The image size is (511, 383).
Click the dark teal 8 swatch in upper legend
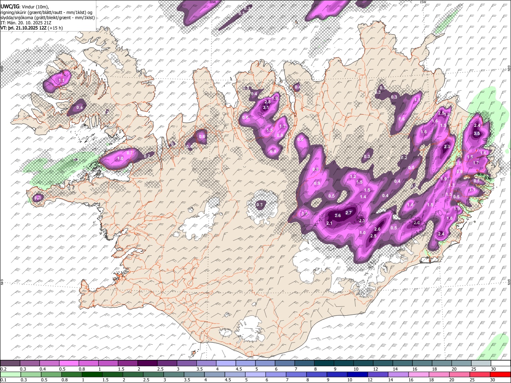click(323, 363)
